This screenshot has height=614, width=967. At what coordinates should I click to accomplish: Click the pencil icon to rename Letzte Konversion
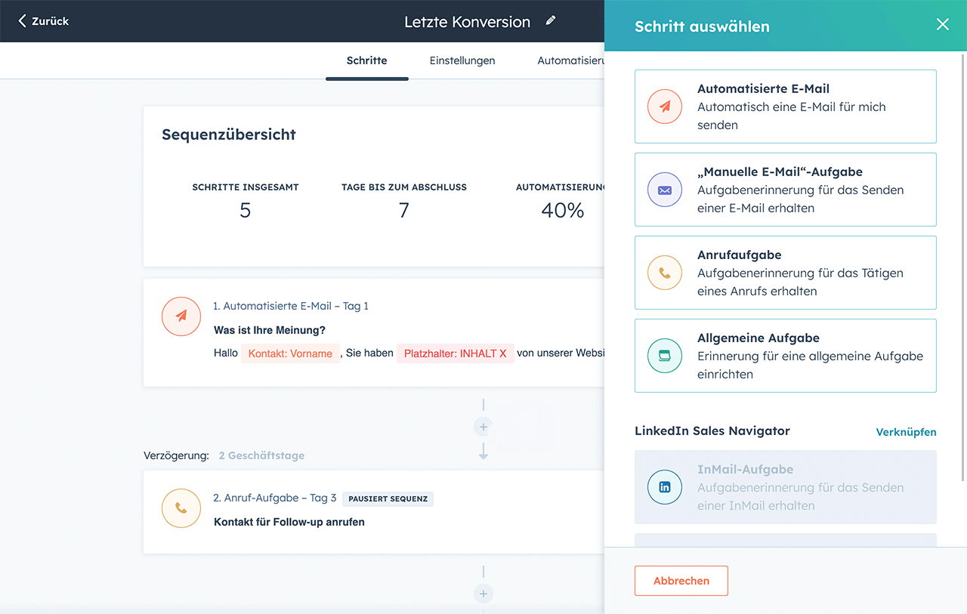click(x=551, y=21)
